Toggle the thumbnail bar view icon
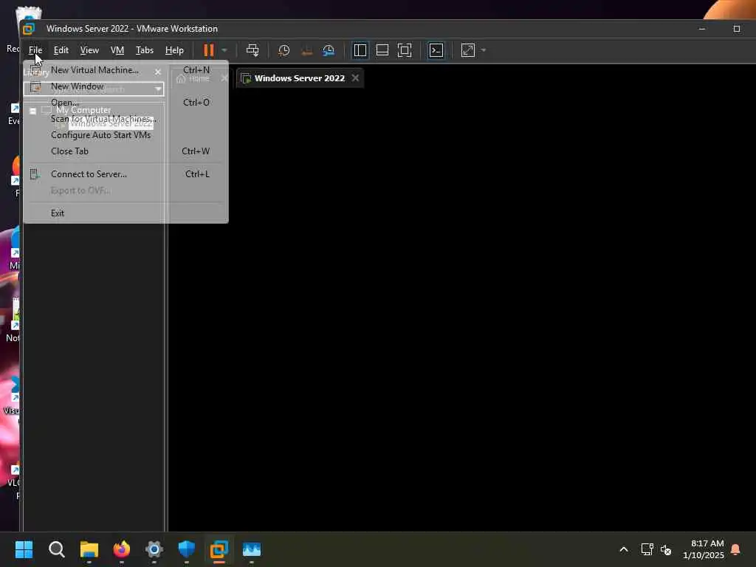 (x=382, y=50)
